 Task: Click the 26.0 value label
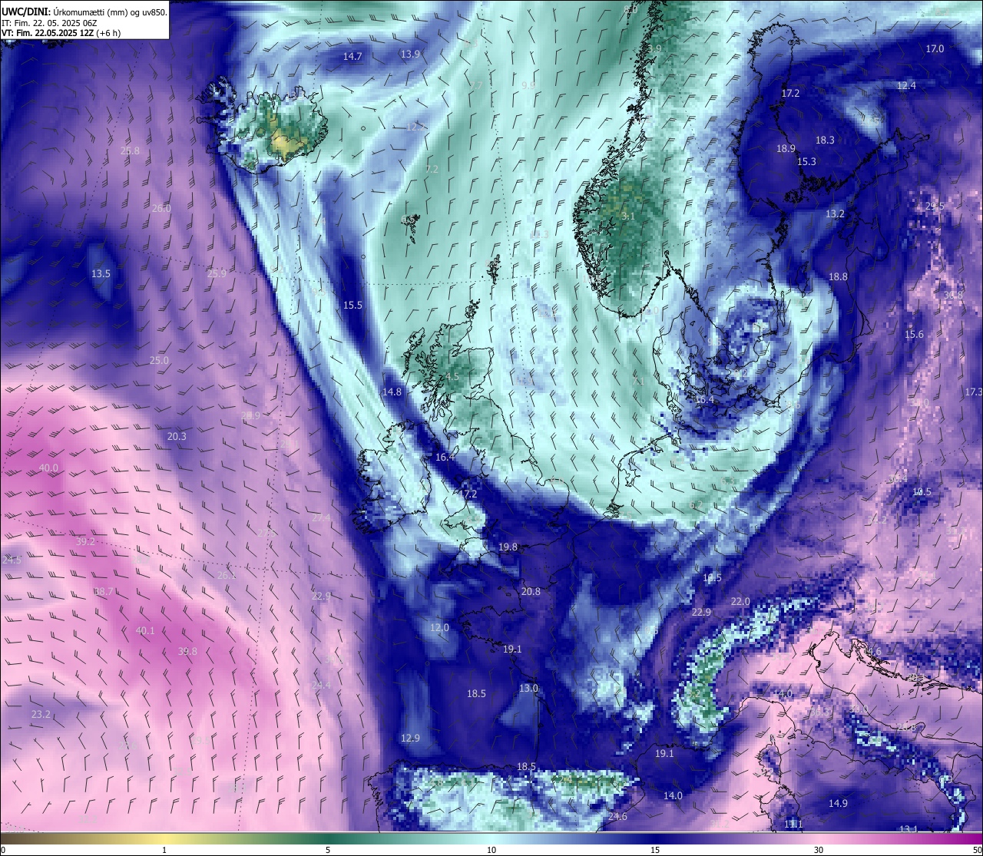coord(161,209)
